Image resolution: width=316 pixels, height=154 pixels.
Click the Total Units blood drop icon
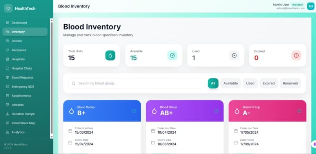click(x=110, y=56)
